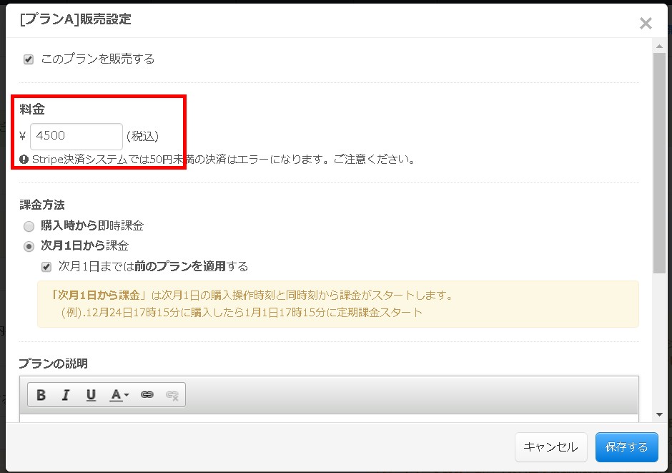672x473 pixels.
Task: Apply bold formatting in plan description editor
Action: [x=41, y=394]
